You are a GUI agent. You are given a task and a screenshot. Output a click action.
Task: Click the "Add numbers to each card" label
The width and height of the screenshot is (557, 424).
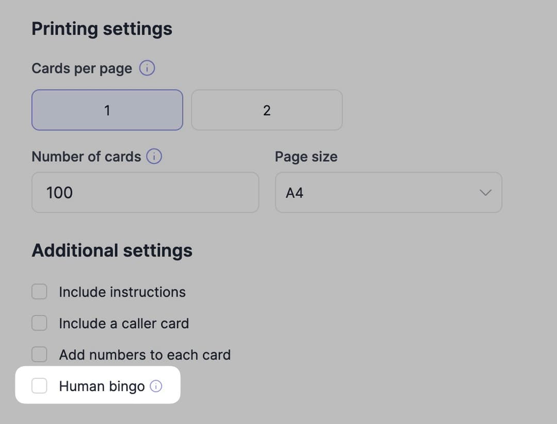point(144,355)
